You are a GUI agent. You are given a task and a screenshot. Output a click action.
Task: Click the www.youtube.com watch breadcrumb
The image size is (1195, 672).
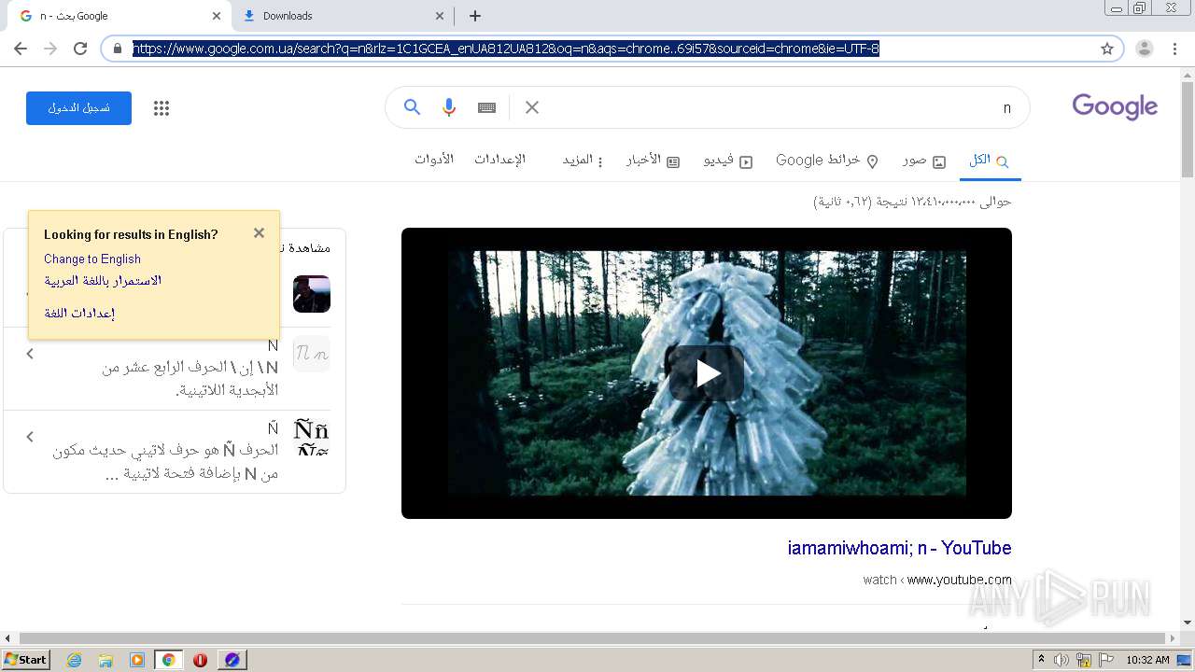[937, 580]
